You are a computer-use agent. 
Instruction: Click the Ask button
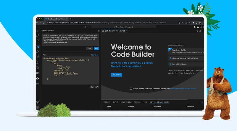point(96,49)
